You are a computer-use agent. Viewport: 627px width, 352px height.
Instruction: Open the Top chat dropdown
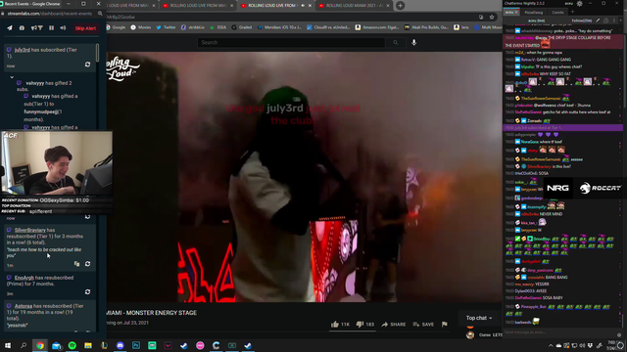tap(479, 318)
